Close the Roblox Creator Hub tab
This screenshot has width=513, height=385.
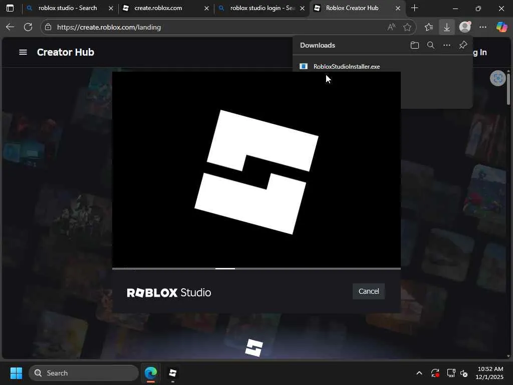[x=398, y=8]
